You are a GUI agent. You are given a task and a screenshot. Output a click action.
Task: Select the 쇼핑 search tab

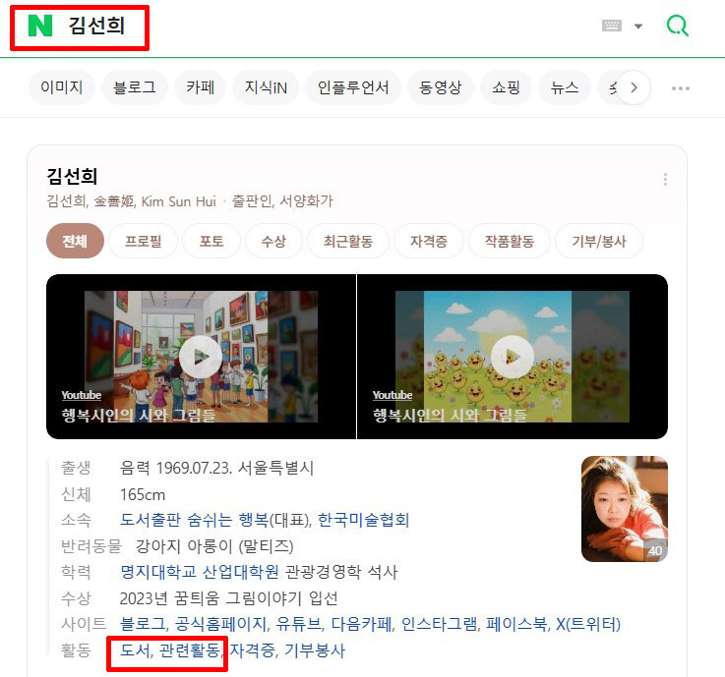(x=506, y=87)
